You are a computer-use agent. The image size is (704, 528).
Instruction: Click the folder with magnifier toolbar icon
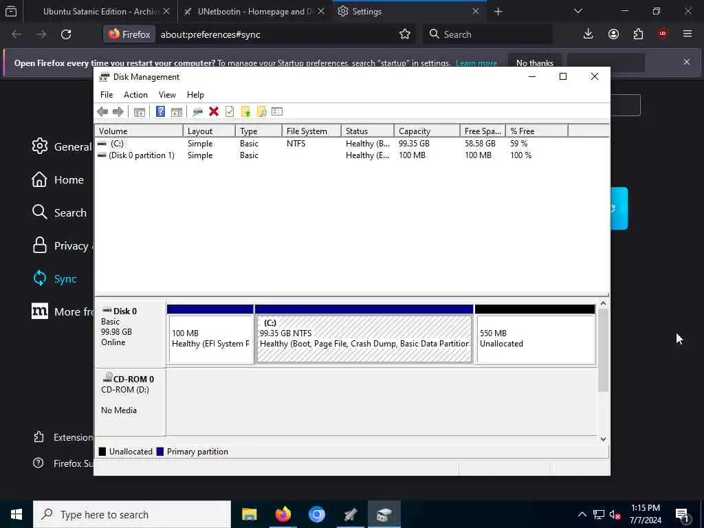pos(262,112)
